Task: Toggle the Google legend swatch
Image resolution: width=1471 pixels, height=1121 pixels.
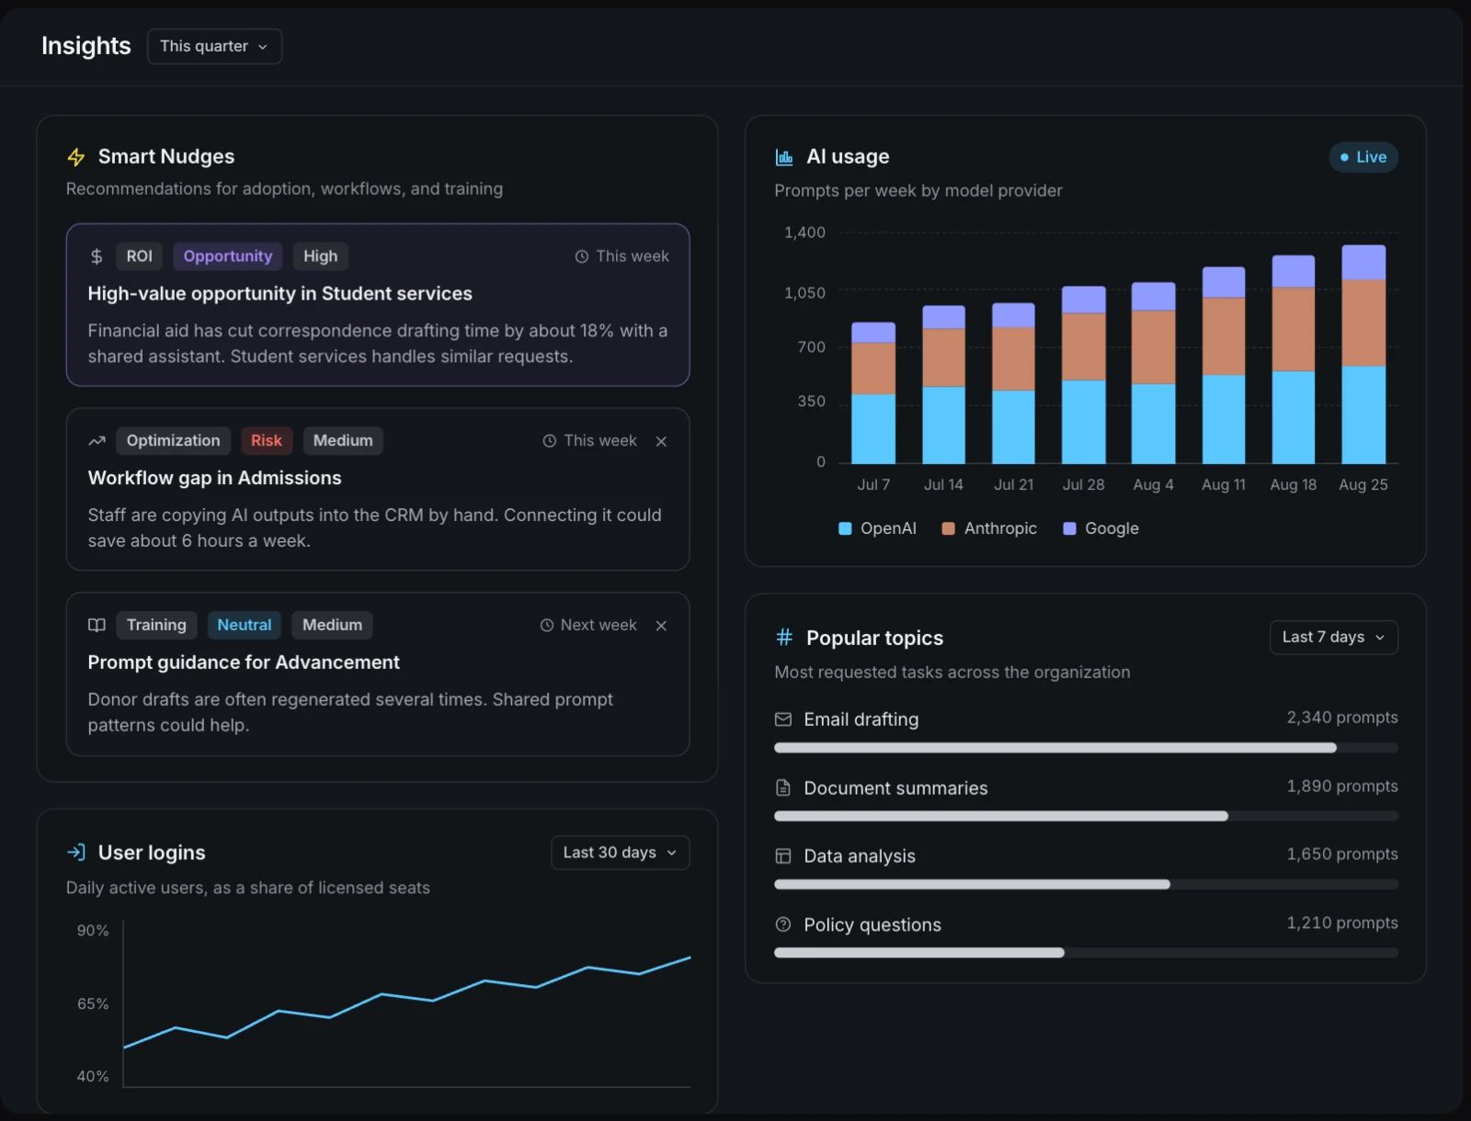Action: pos(1069,528)
